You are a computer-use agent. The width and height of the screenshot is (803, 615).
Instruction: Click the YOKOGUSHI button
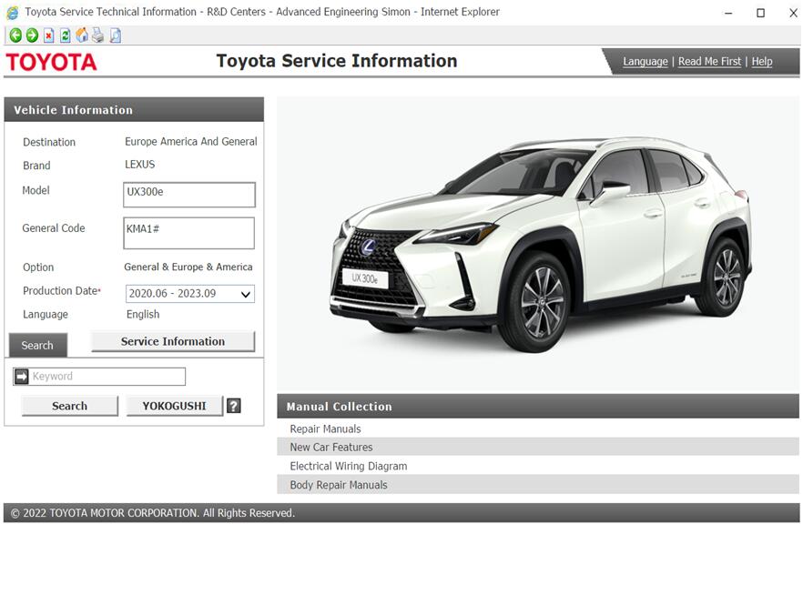point(175,406)
